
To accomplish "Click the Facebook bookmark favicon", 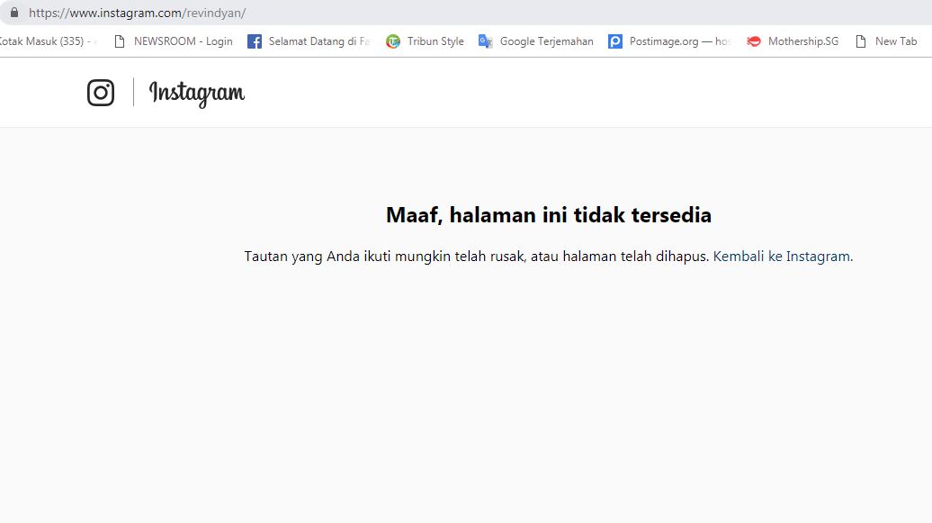I will pyautogui.click(x=255, y=41).
